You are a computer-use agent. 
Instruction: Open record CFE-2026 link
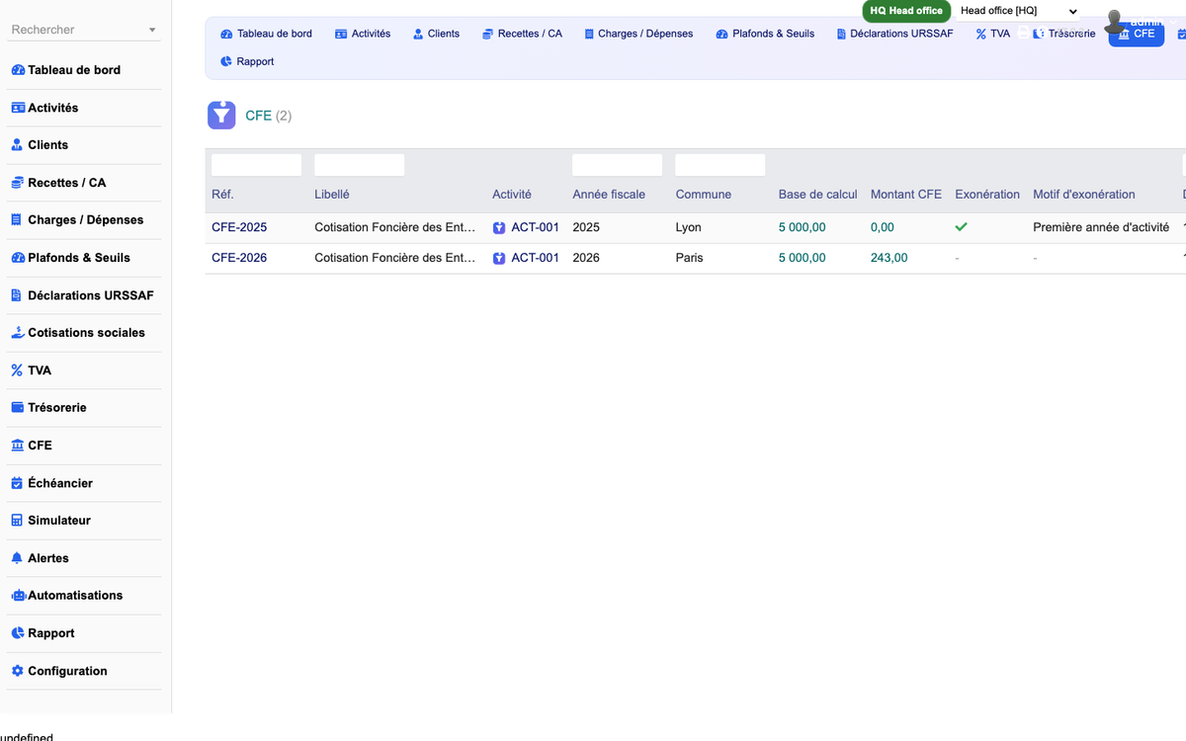click(x=239, y=258)
